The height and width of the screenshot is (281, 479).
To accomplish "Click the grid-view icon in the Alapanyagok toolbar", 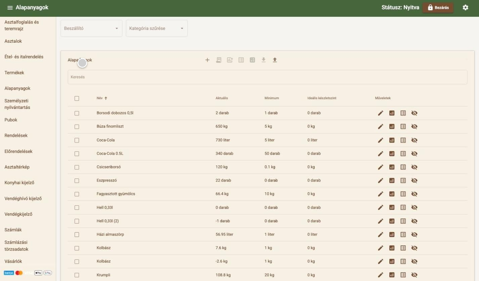I will point(252,60).
